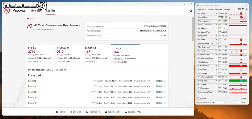
Task: Click Export as XML
Action: click(133, 112)
